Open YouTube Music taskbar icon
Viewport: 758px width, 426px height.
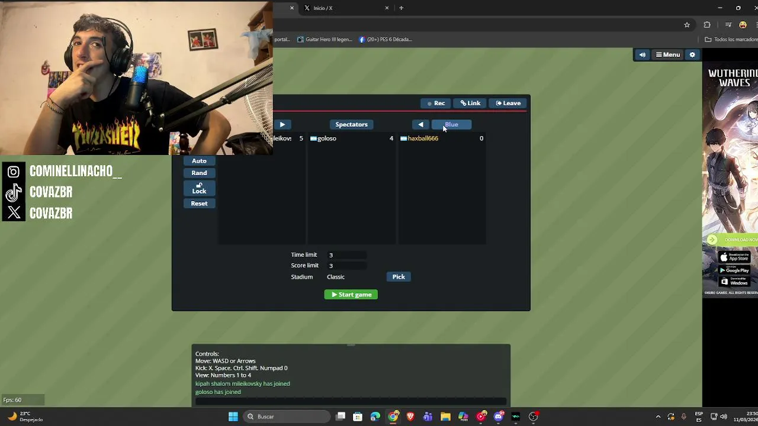click(x=481, y=417)
